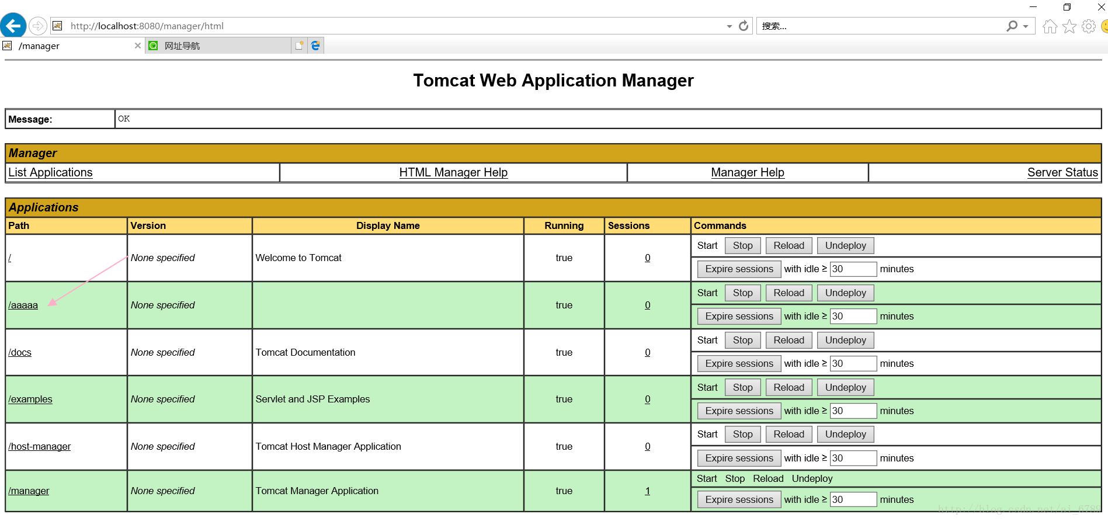
Task: Switch to the /manager tab
Action: pos(72,46)
